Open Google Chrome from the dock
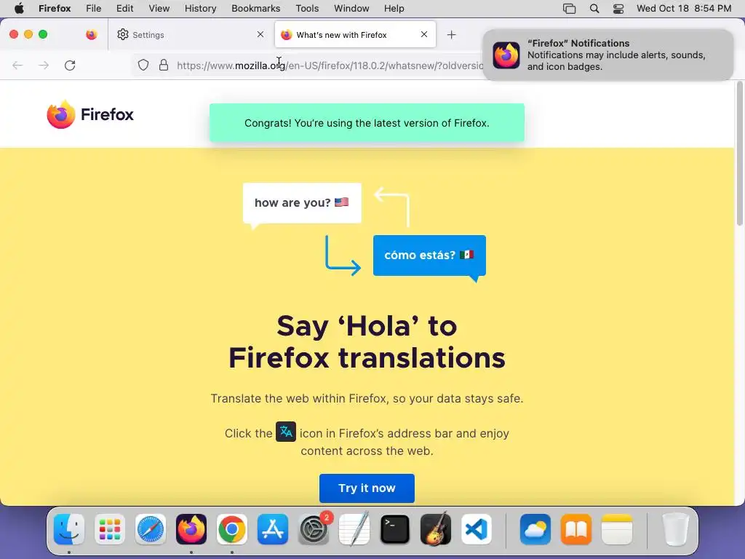 click(x=232, y=529)
